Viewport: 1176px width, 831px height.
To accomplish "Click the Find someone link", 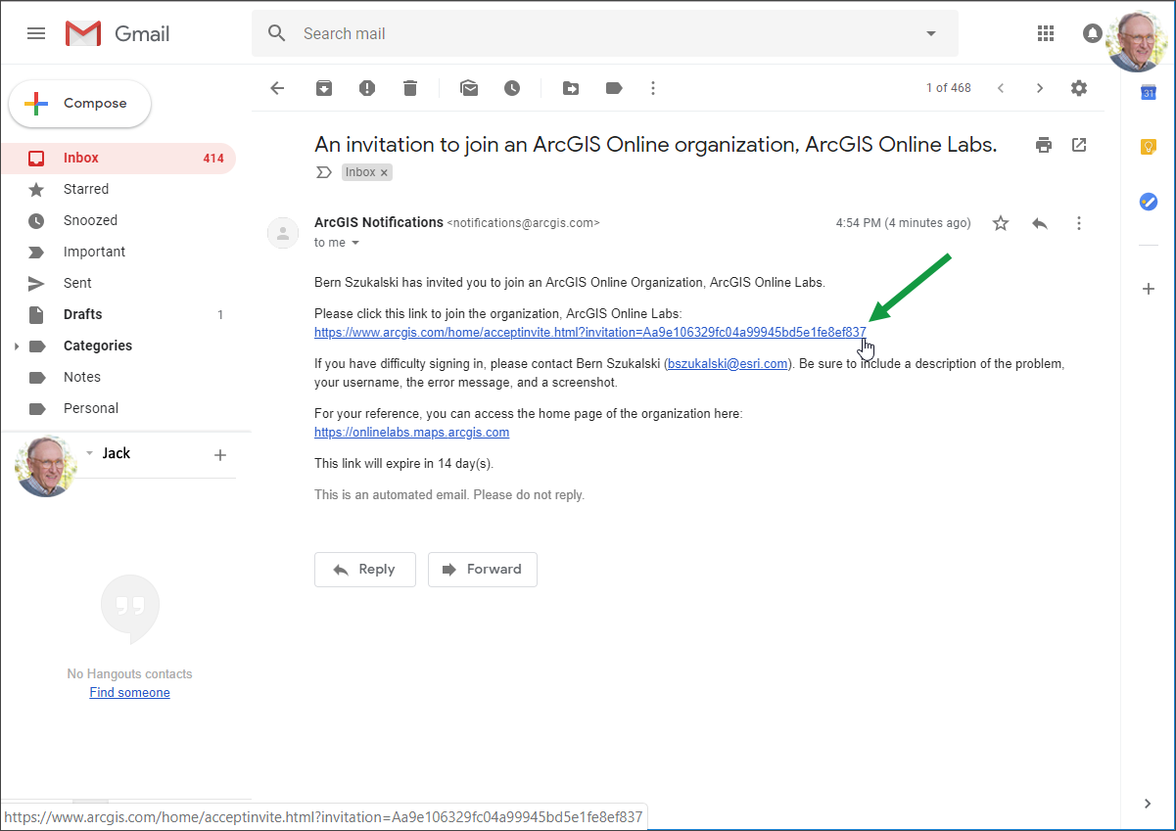I will [x=129, y=693].
